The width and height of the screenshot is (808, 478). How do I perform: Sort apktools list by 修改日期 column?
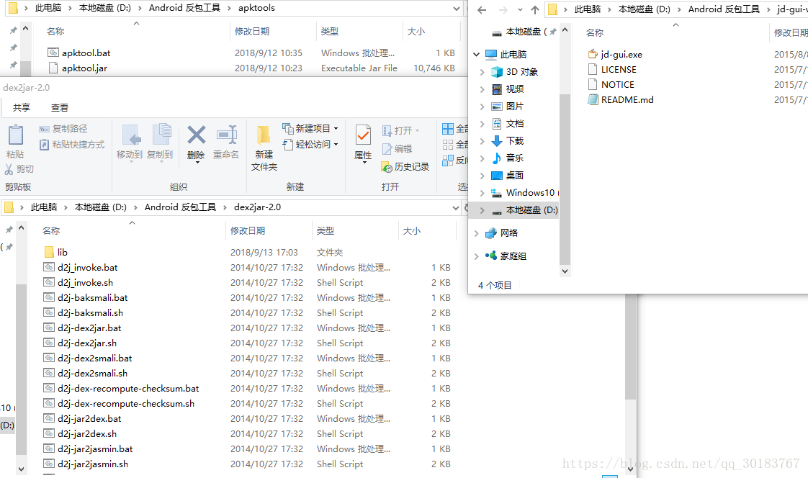[x=252, y=32]
